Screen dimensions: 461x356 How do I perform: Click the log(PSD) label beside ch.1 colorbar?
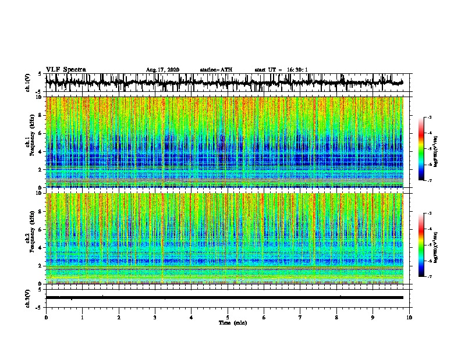point(436,152)
